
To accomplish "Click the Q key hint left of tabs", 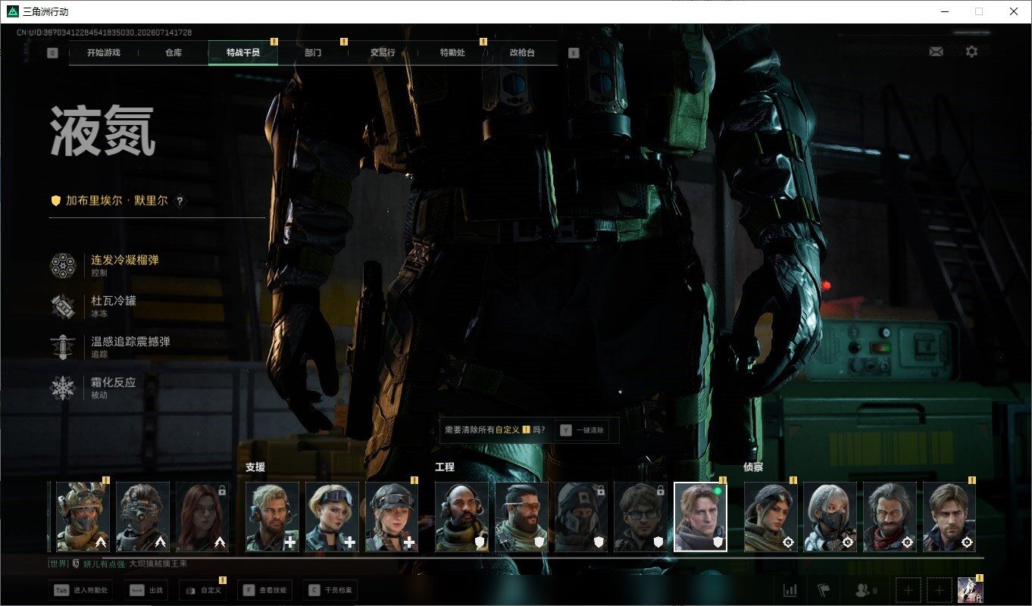I will tap(52, 53).
